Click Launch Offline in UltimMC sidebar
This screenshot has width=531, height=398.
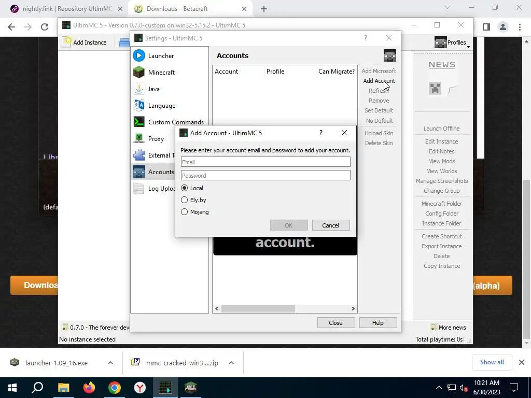point(442,129)
